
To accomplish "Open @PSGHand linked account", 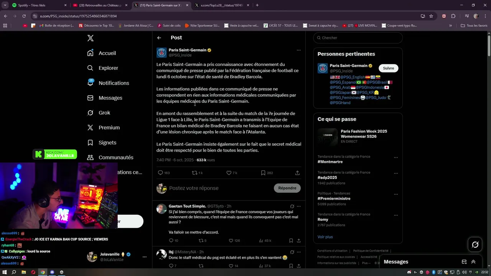I will [340, 103].
